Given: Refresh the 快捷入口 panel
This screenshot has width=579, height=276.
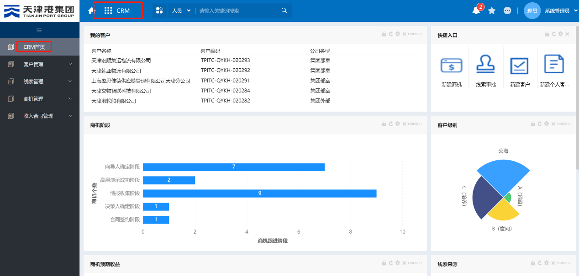Looking at the screenshot, I should pyautogui.click(x=553, y=34).
